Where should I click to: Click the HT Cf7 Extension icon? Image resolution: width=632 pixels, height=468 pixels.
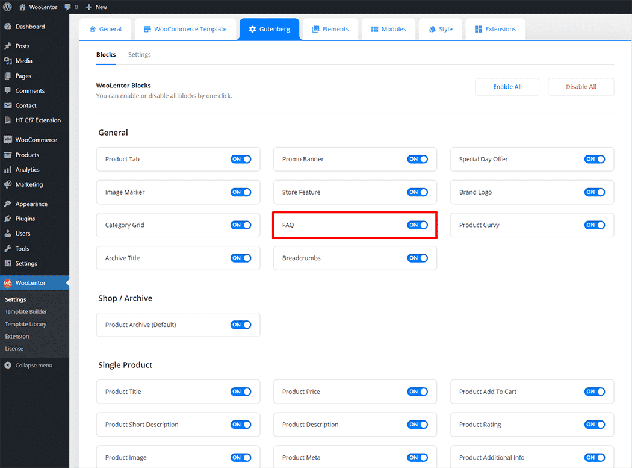(x=8, y=120)
